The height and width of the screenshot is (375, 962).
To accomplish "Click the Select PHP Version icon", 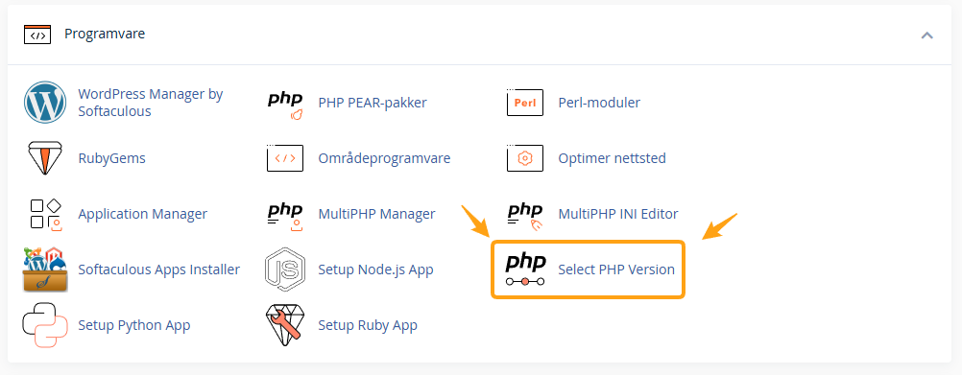I will (525, 270).
